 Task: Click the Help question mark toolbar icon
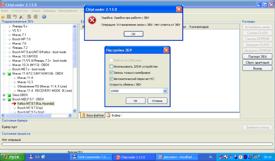pyautogui.click(x=44, y=16)
